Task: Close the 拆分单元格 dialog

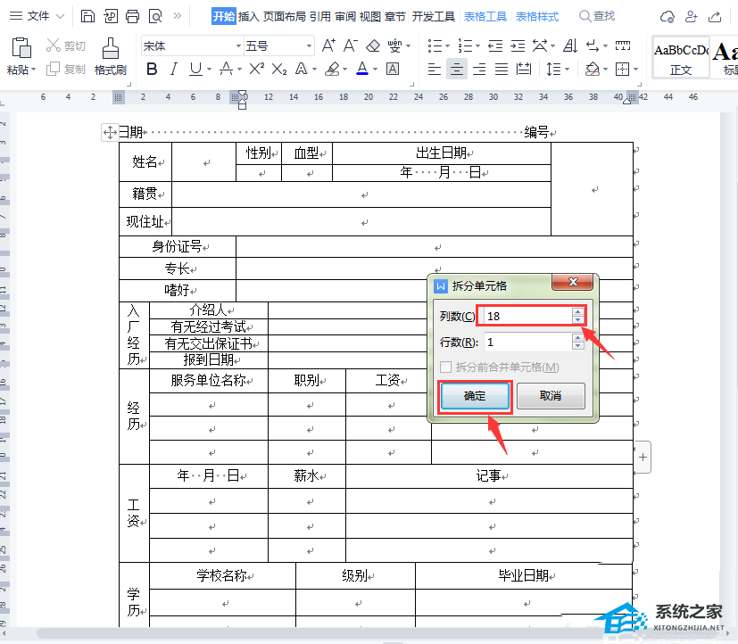Action: (572, 281)
